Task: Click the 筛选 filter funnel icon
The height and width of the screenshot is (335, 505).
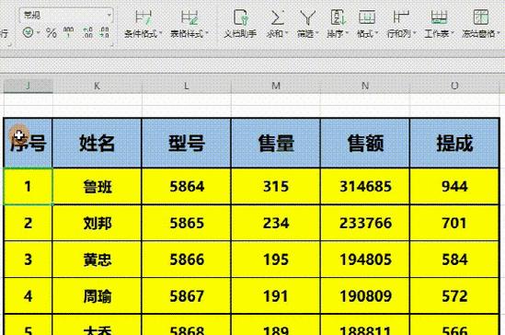Action: click(307, 24)
